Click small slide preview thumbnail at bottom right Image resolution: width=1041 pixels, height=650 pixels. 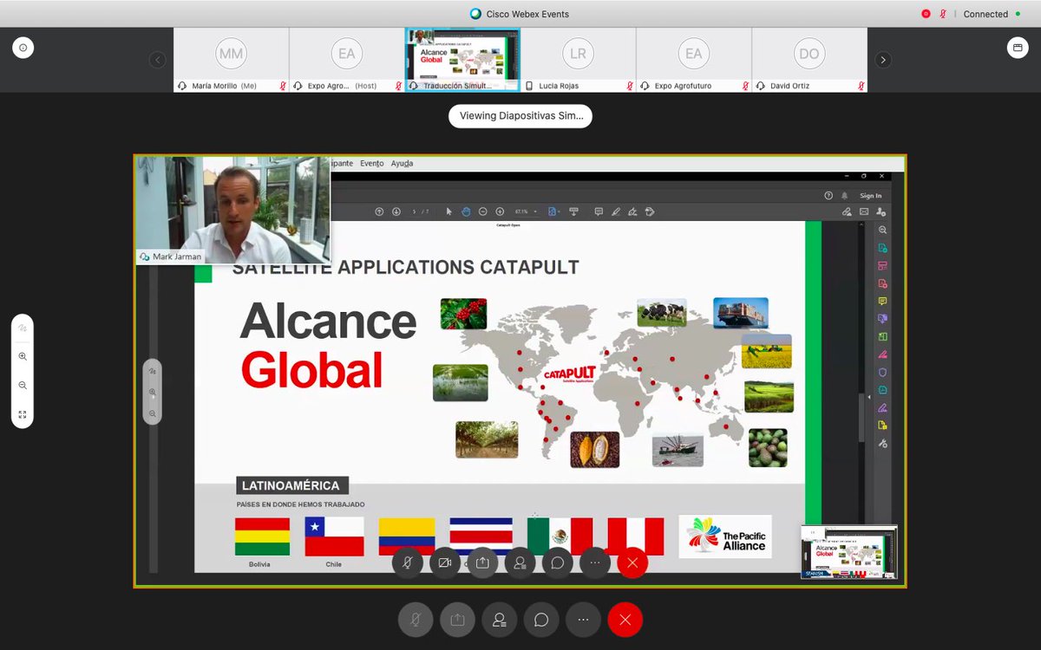pos(849,552)
